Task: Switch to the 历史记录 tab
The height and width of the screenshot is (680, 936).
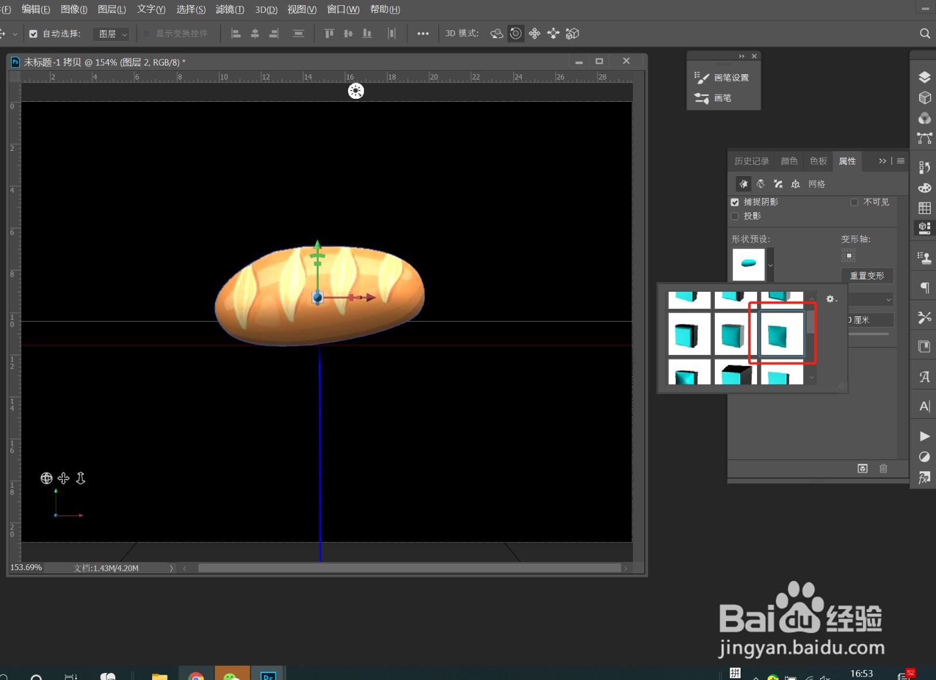Action: point(752,161)
